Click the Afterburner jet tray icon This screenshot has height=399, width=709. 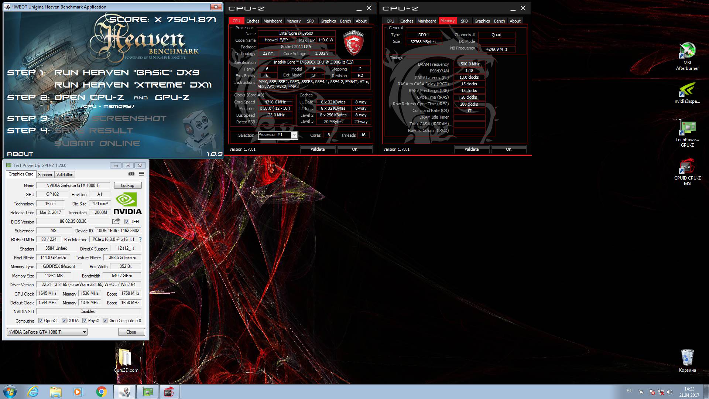(x=641, y=392)
